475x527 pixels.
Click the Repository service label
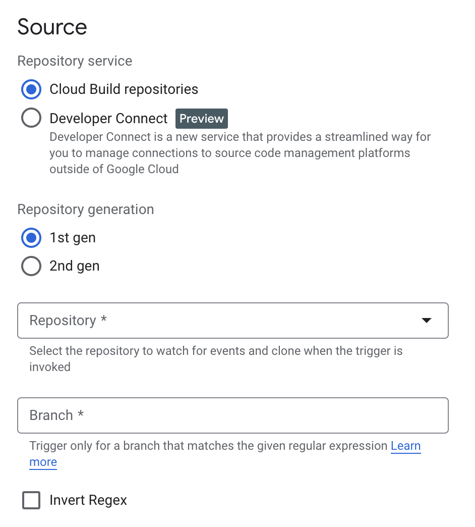pyautogui.click(x=75, y=61)
